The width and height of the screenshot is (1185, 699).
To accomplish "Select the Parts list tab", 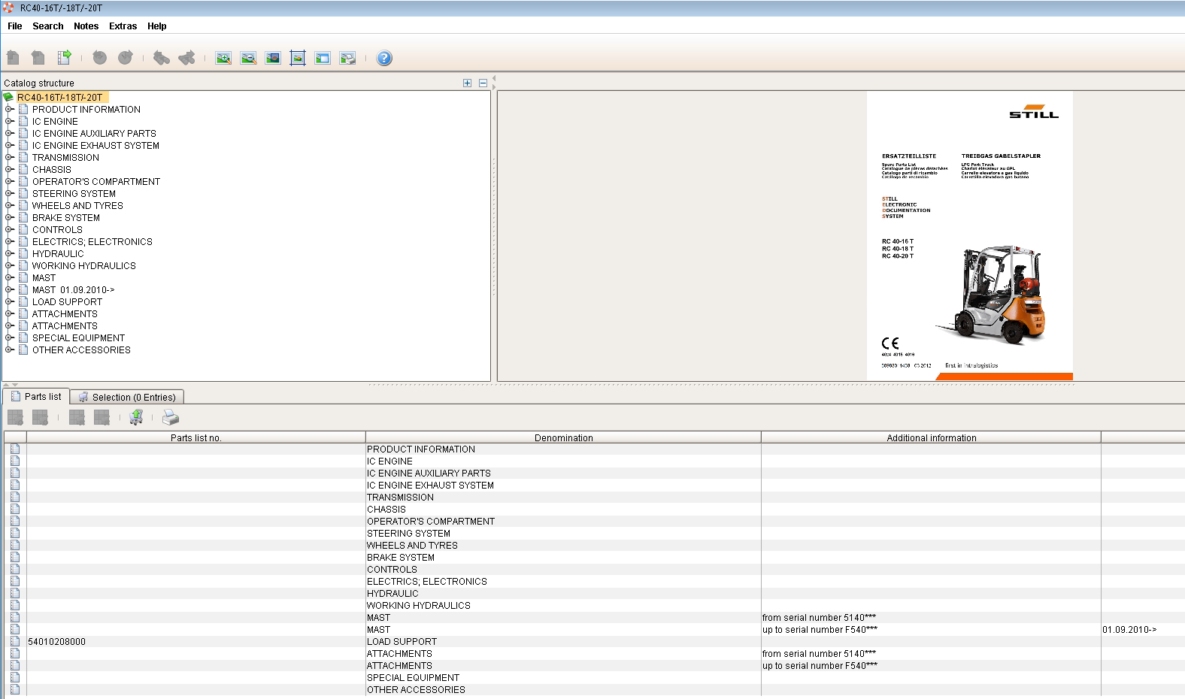I will tap(36, 396).
